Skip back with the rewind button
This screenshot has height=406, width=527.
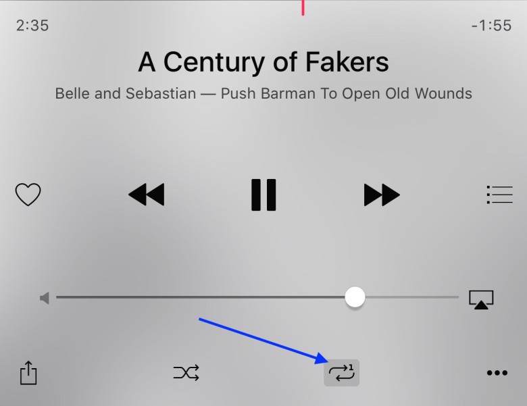[147, 195]
